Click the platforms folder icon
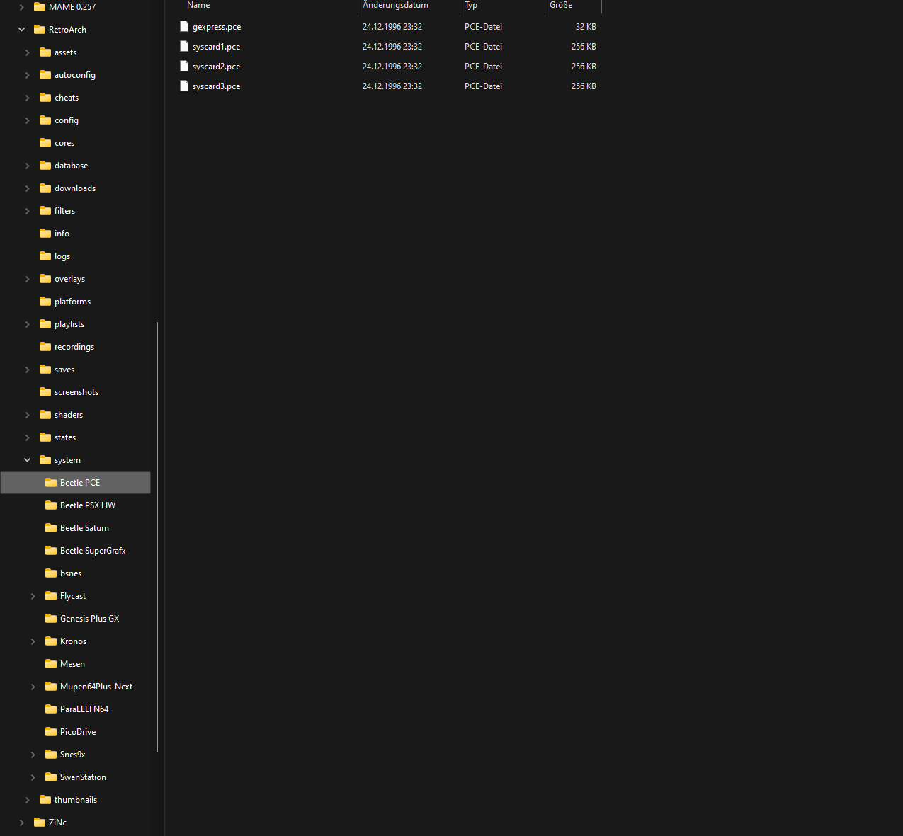Screen dimensions: 903x836 [45, 302]
